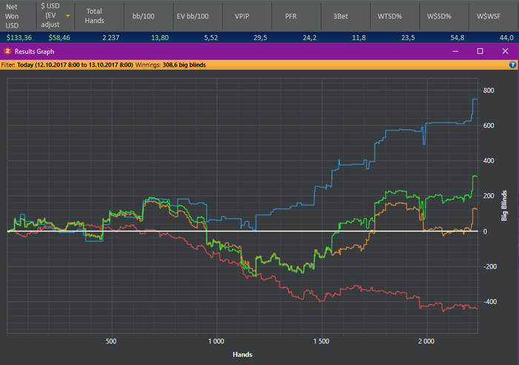This screenshot has width=519, height=365.
Task: Select the 11,8 3Bet value
Action: [359, 37]
